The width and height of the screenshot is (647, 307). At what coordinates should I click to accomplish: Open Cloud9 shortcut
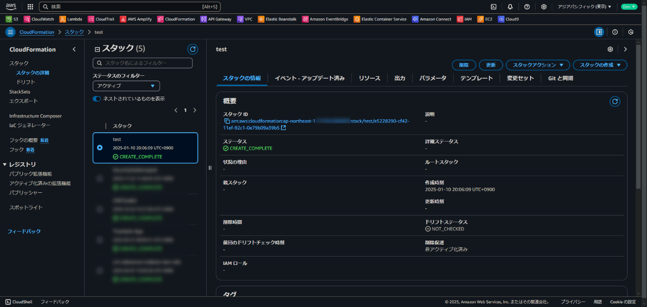pos(508,19)
